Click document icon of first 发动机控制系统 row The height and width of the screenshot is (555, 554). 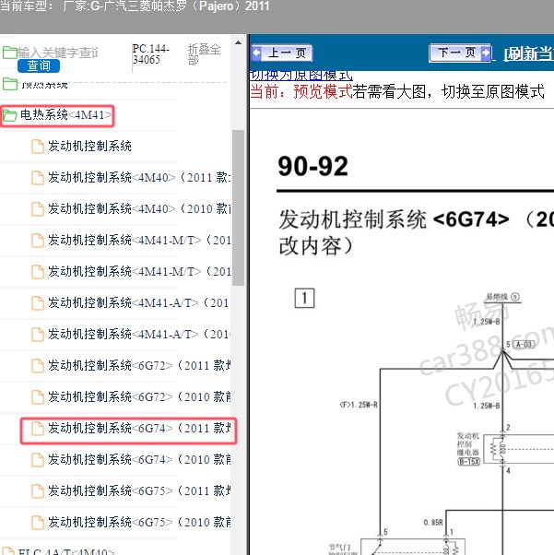pos(38,147)
